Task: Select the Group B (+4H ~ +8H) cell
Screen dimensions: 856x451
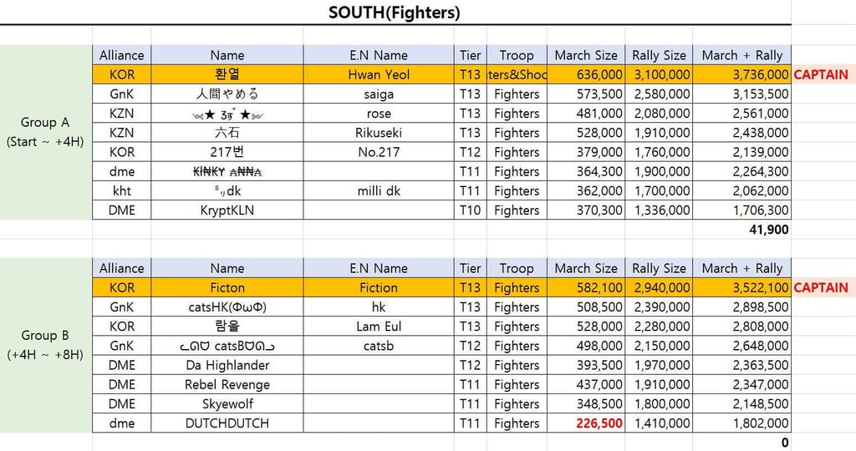Action: pos(45,345)
